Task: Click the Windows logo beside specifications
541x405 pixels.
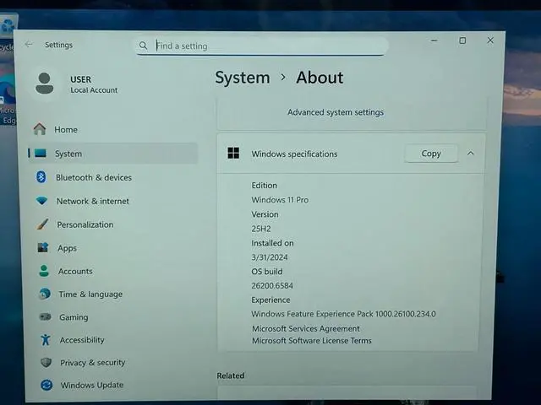Action: click(233, 154)
